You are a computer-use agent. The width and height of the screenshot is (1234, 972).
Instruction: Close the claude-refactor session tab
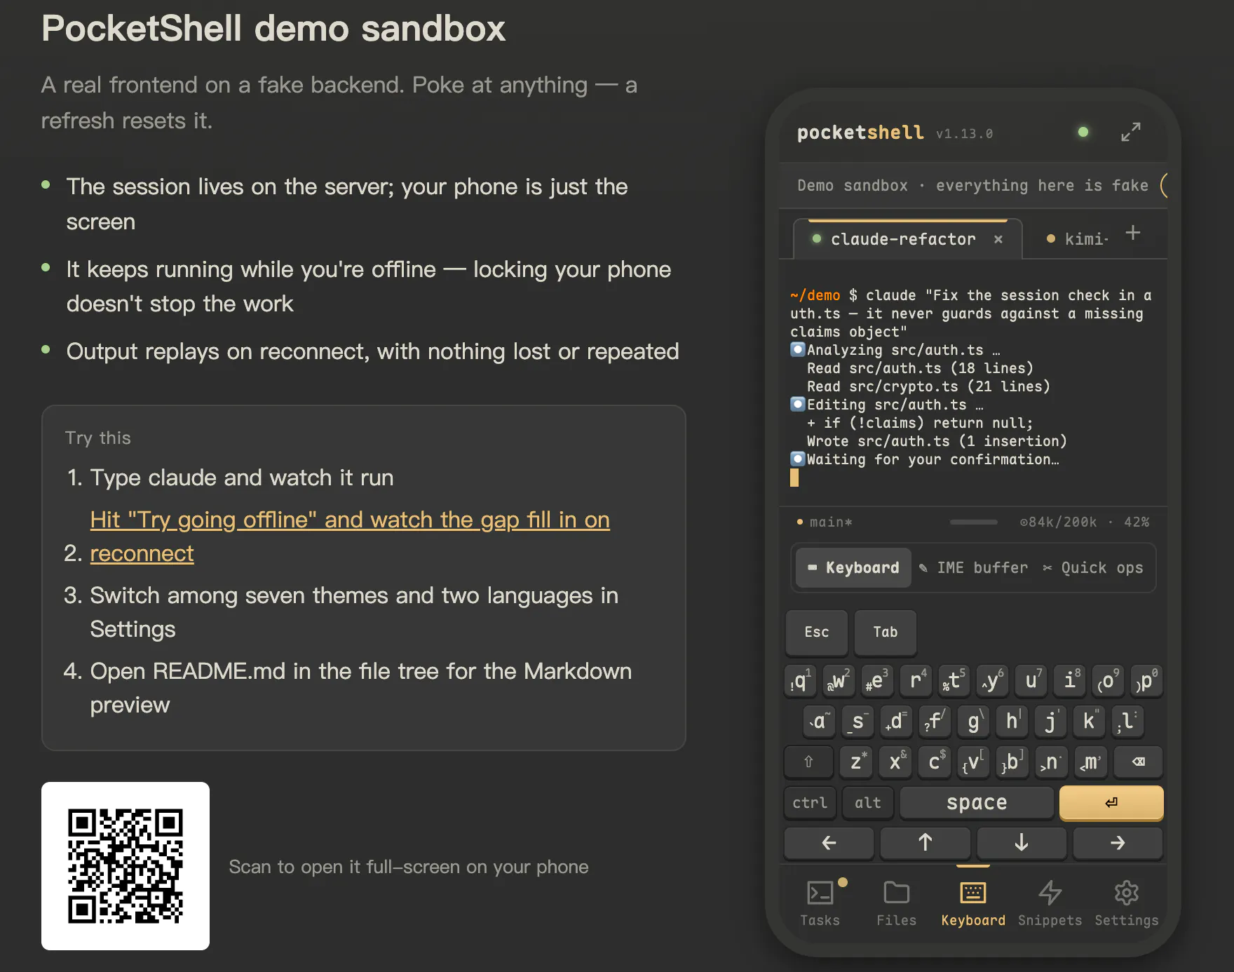(998, 239)
